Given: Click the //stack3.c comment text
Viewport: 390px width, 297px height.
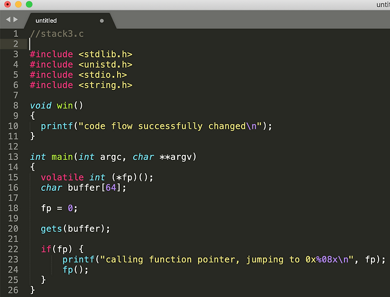Looking at the screenshot, I should pyautogui.click(x=57, y=34).
